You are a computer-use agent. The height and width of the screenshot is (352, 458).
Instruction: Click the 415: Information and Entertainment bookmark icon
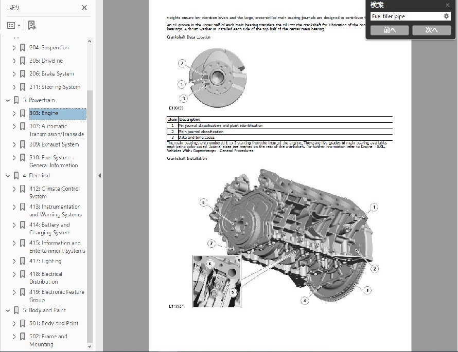[23, 243]
